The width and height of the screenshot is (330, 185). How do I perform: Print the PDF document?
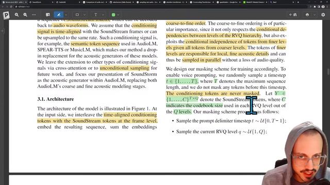[307, 15]
